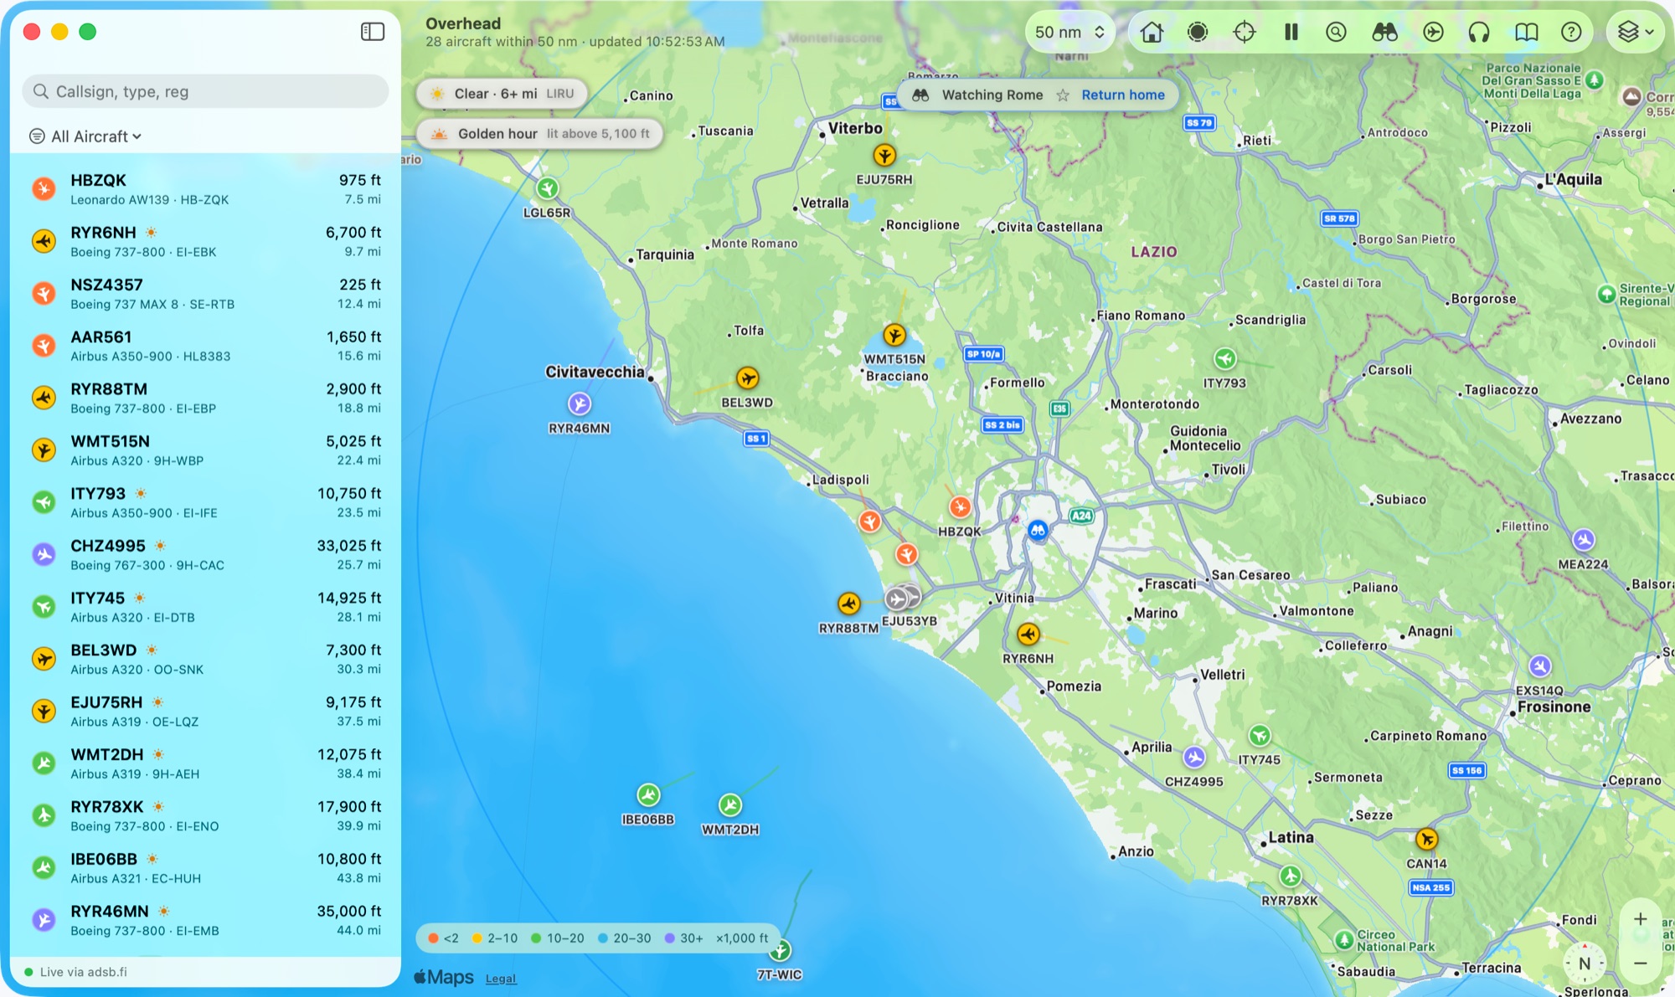Click the airplane circle toolbar icon
The width and height of the screenshot is (1675, 997).
[x=1433, y=32]
